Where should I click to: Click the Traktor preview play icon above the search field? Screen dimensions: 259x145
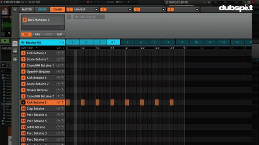[3, 65]
